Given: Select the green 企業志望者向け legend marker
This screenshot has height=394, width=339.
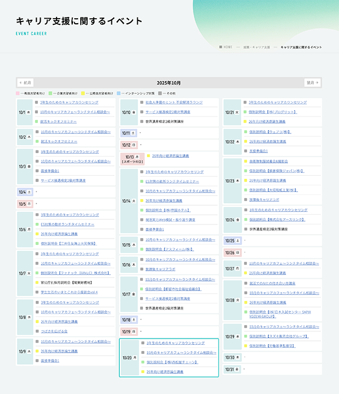Looking at the screenshot, I should click(50, 93).
